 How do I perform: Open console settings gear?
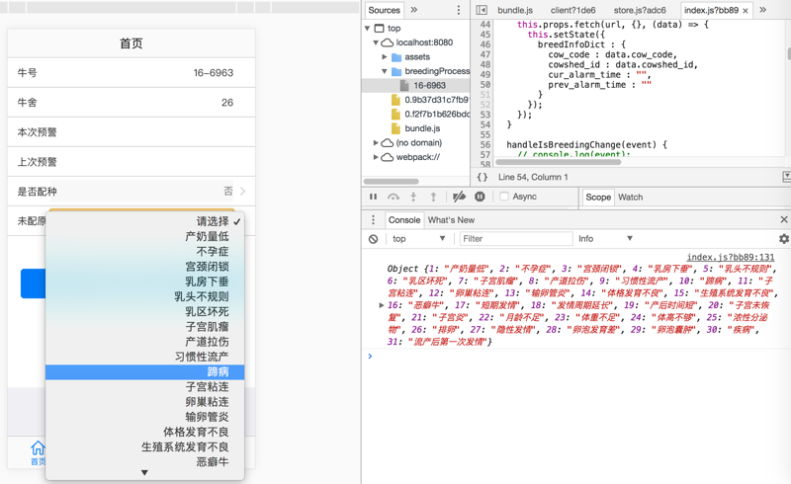point(784,239)
